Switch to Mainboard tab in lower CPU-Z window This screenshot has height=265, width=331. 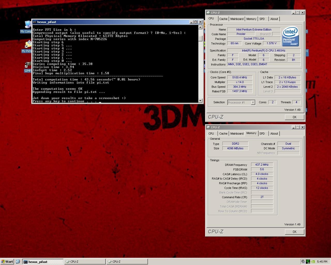tap(237, 134)
